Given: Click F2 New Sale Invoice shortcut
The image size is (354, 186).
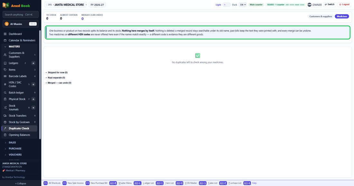Looking at the screenshot, I should click(73, 183).
